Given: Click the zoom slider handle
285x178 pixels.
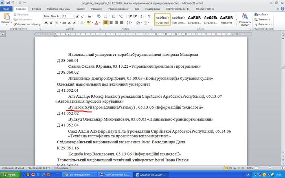Looking at the screenshot, I should [x=270, y=168].
